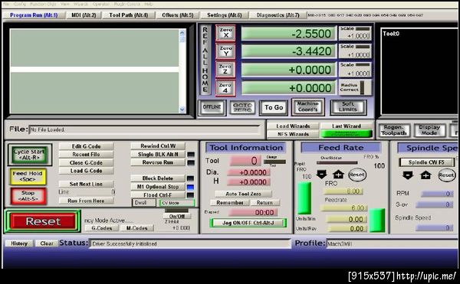460x284 pixels.
Task: Click Rewind Ctrl-W
Action: pyautogui.click(x=158, y=145)
